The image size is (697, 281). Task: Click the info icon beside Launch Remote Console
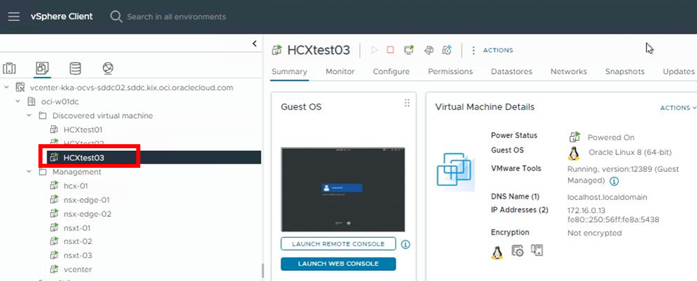pos(406,244)
